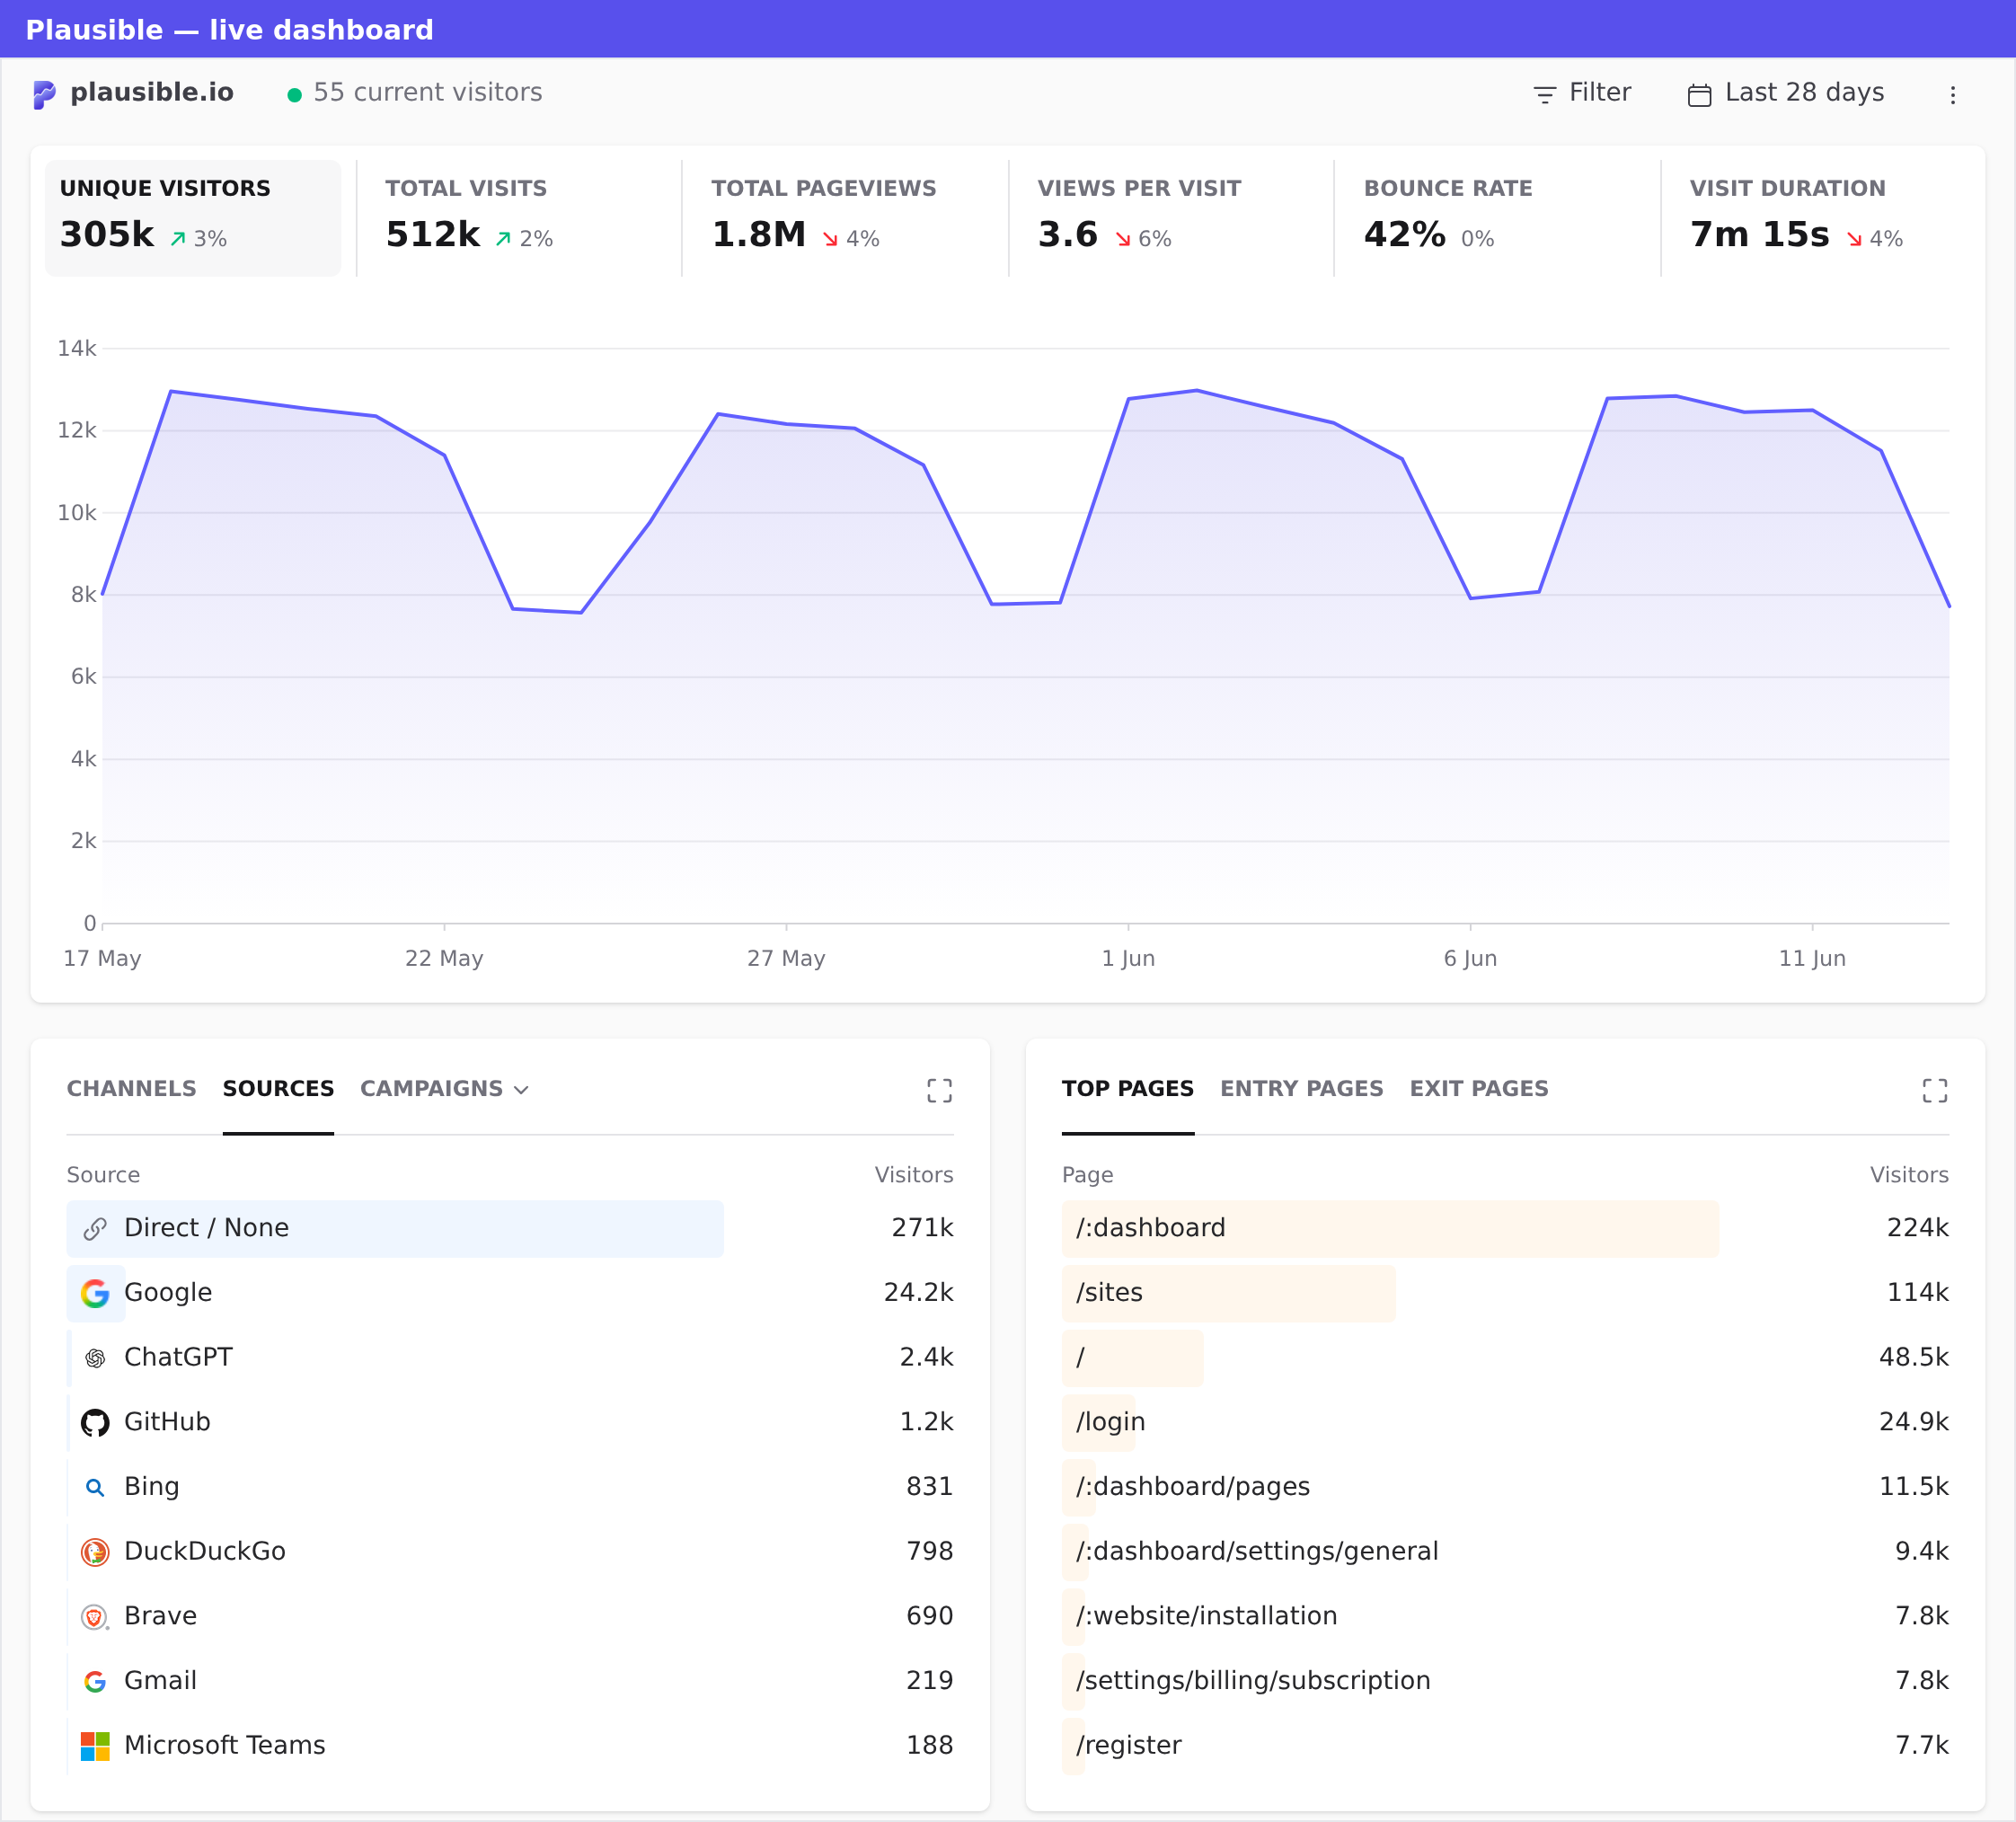Screen dimensions: 2016x1822
Task: Open the three-dot more options menu
Action: pyautogui.click(x=1952, y=95)
